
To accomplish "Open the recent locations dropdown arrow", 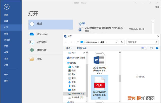I will point(75,42).
